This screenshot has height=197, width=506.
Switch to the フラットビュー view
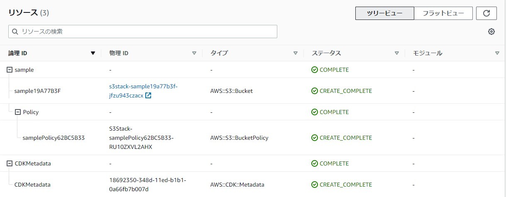[x=443, y=13]
